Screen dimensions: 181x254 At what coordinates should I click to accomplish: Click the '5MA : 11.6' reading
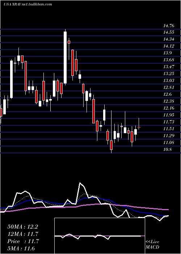point(21,249)
